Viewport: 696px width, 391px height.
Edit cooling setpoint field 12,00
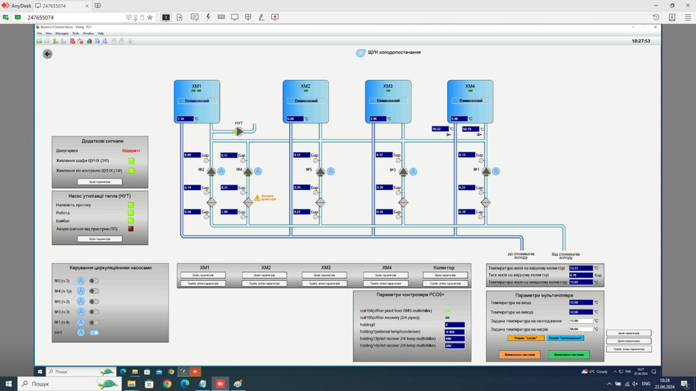point(581,321)
